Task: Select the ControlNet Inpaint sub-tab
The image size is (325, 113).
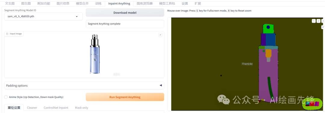Action: 56,108
